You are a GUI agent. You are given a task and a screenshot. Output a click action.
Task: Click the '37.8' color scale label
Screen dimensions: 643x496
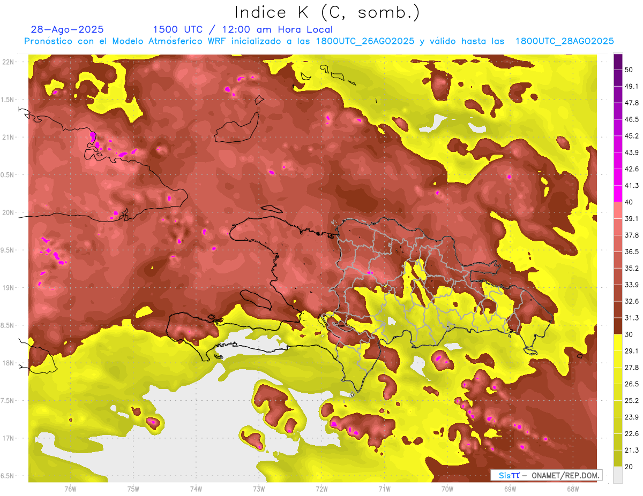(x=632, y=235)
